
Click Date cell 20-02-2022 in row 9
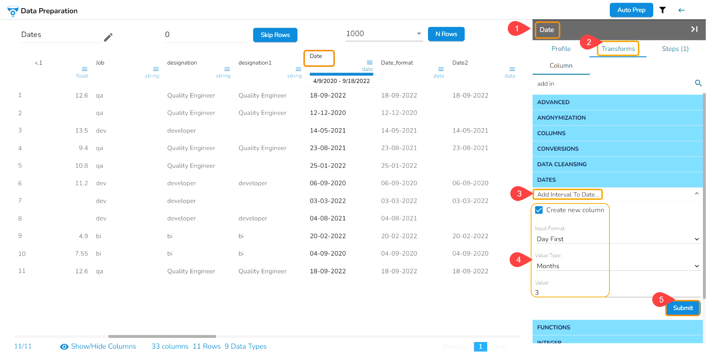tap(328, 236)
